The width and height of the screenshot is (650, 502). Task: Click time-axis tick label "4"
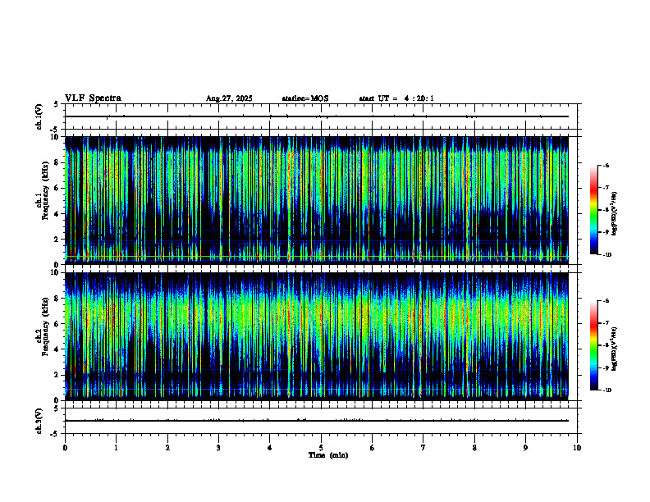269,448
